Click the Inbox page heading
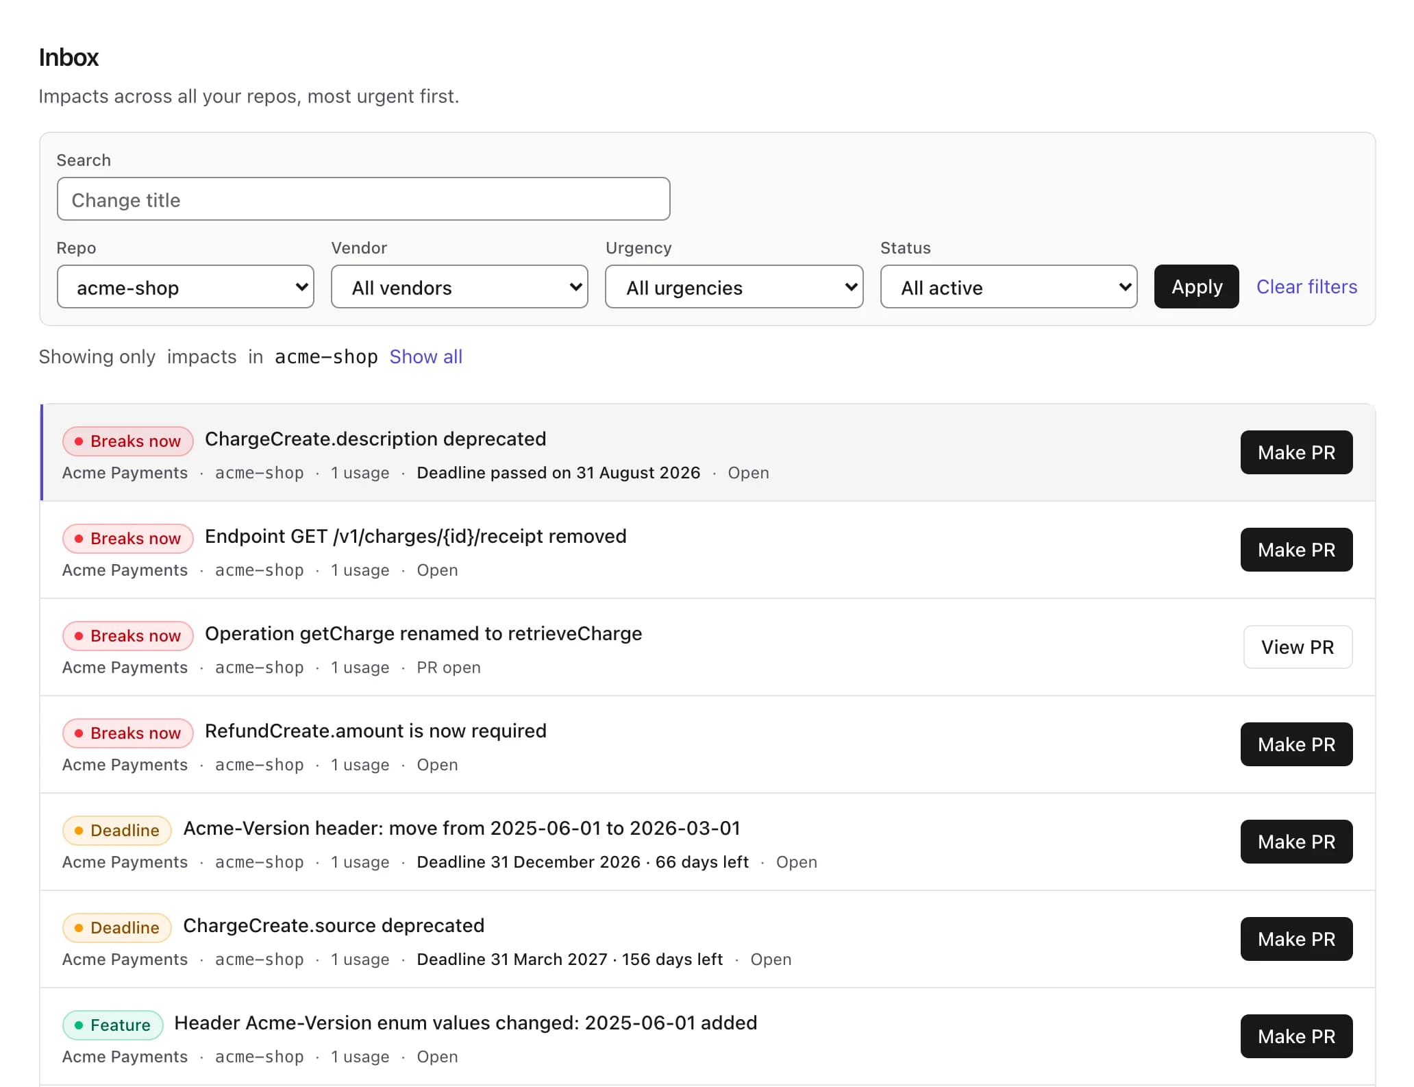 pos(69,58)
